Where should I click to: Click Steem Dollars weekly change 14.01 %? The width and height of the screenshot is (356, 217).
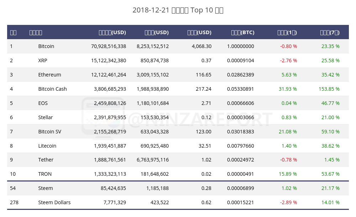click(330, 202)
